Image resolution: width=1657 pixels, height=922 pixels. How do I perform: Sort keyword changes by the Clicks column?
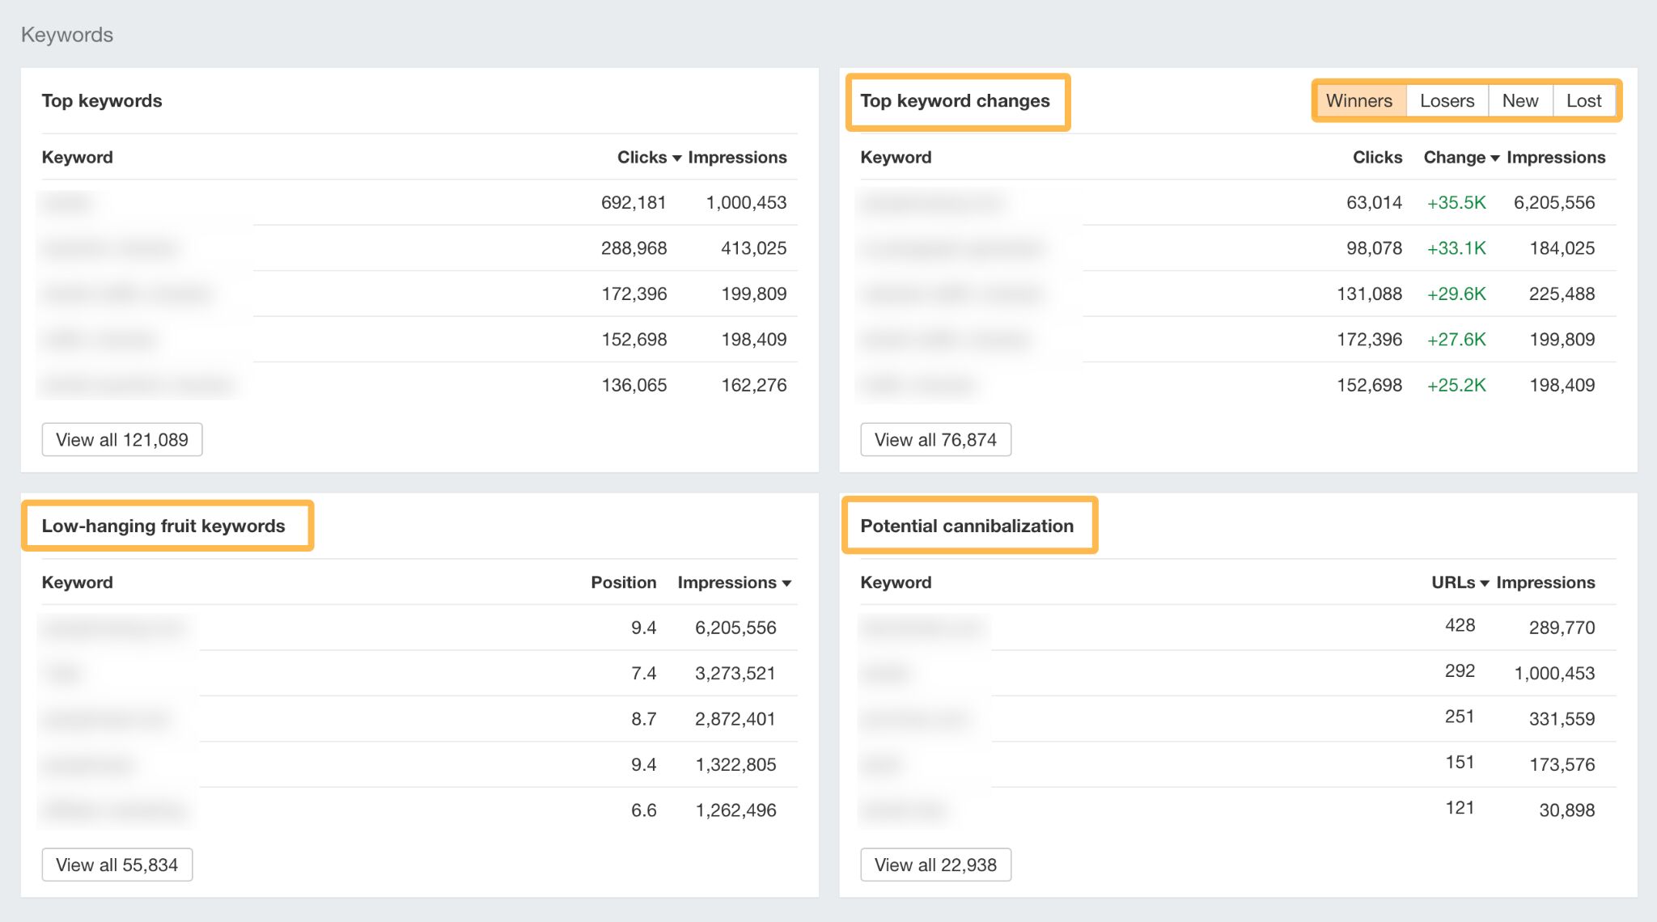(1377, 157)
